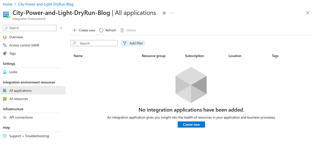Sort by the Subscription column header
Image resolution: width=313 pixels, height=159 pixels.
(195, 56)
